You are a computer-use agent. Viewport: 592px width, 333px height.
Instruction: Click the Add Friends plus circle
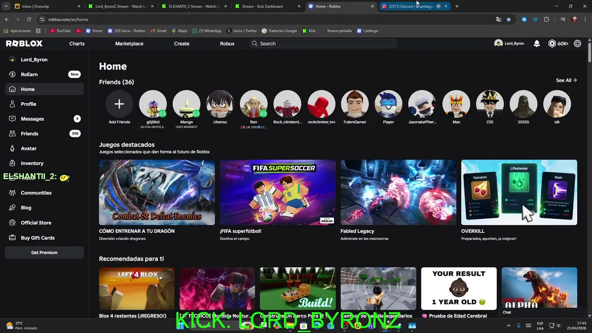tap(119, 104)
